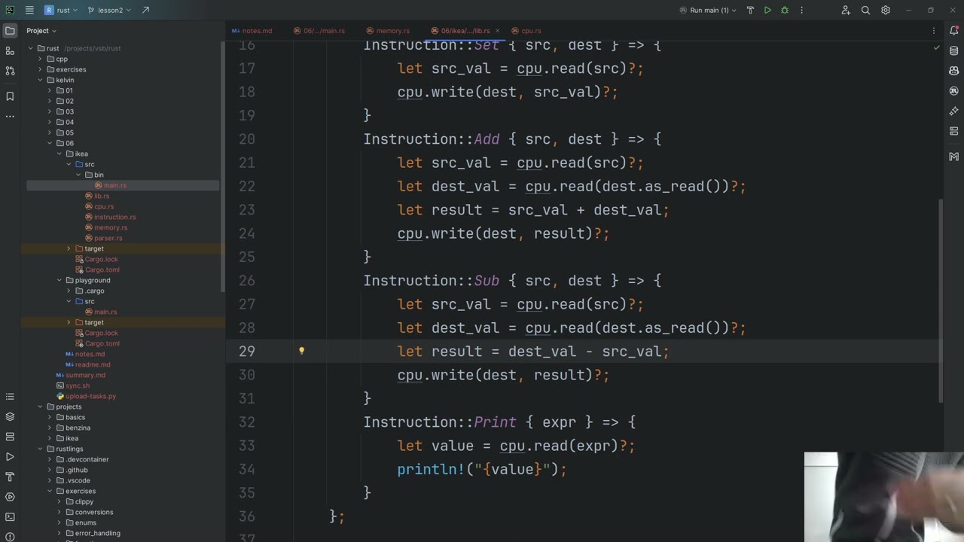
Task: Open IDE settings gear icon
Action: point(886,10)
